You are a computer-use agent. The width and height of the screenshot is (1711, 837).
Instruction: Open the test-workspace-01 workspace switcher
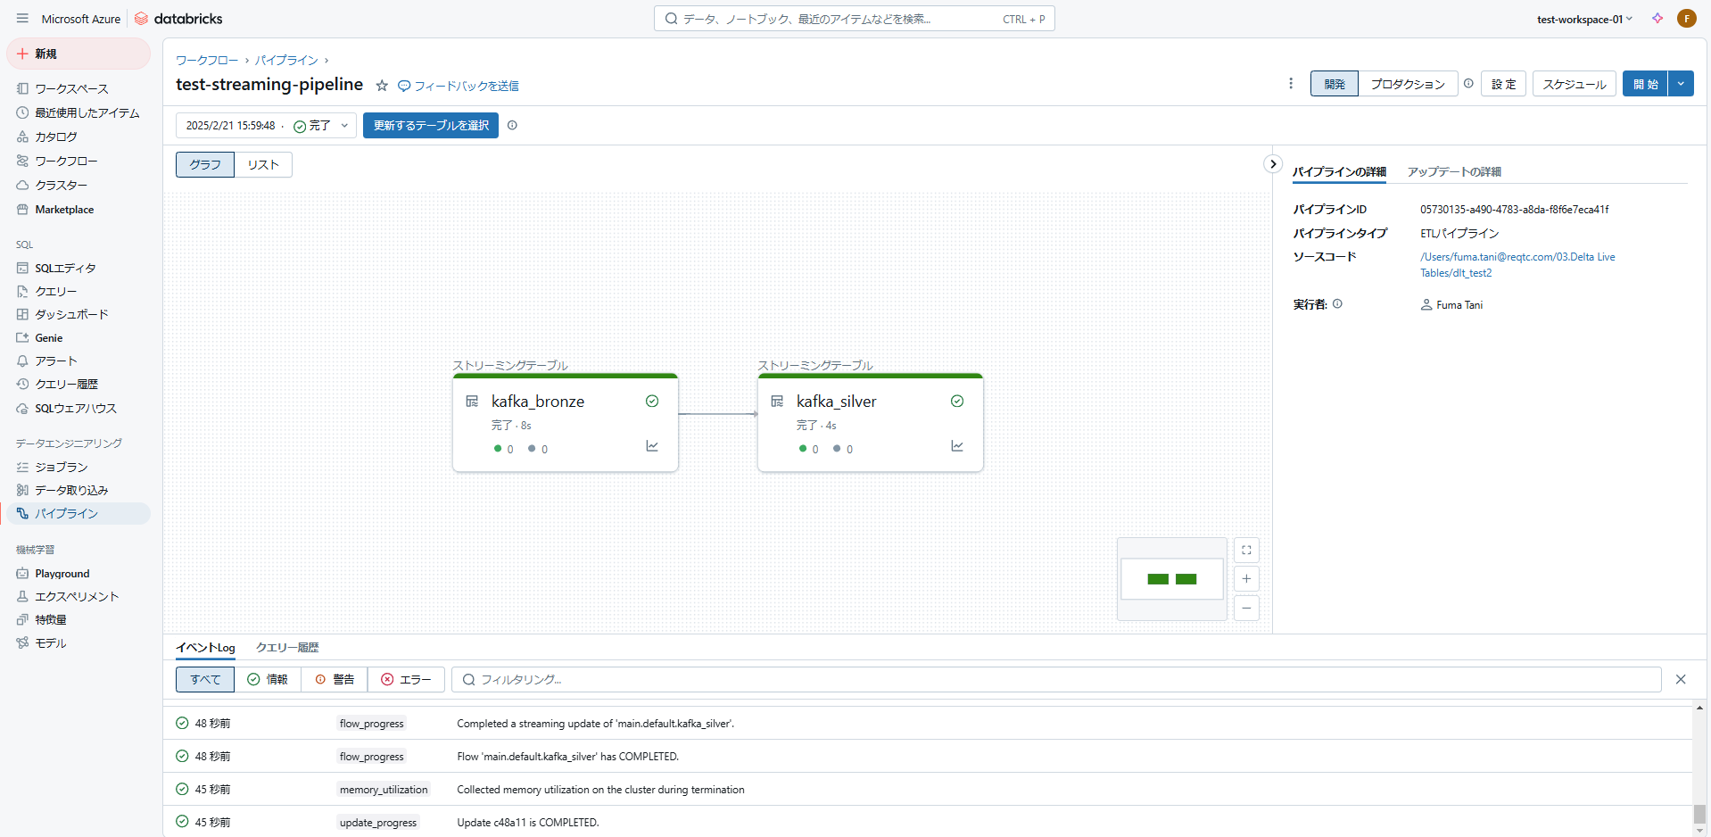pos(1584,19)
